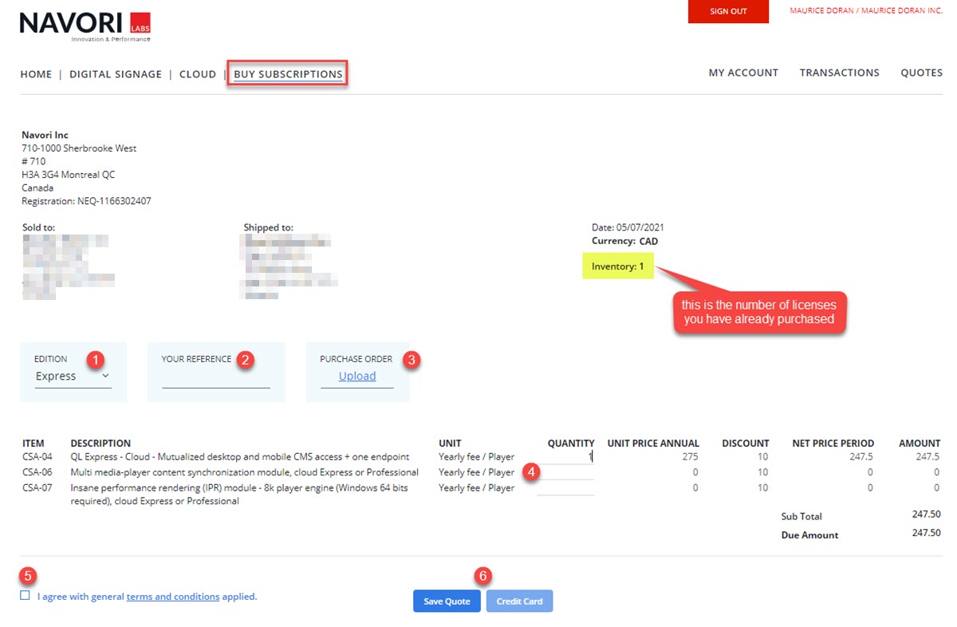Click the 'Multi media-player content synchronization' description
The height and width of the screenshot is (627, 957).
point(245,472)
